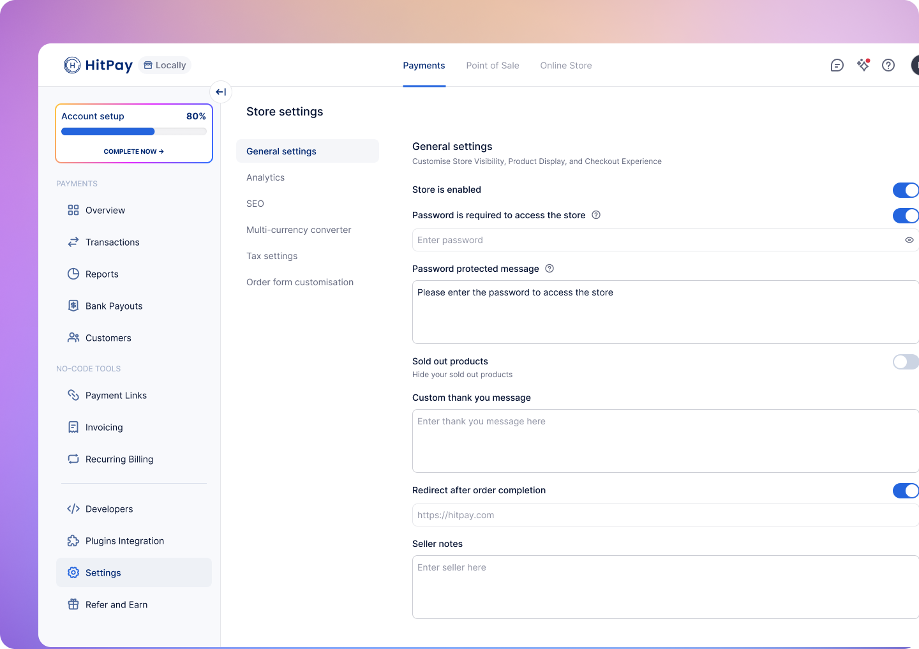Toggle Sold out products switch
This screenshot has width=919, height=649.
point(906,362)
